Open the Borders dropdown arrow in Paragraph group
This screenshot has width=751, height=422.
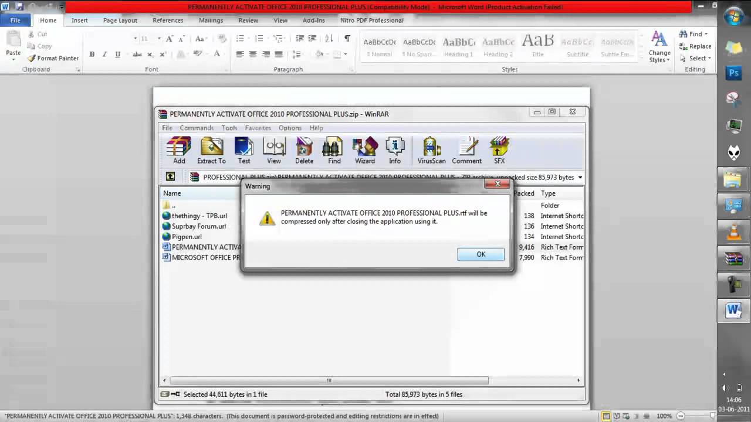(346, 55)
